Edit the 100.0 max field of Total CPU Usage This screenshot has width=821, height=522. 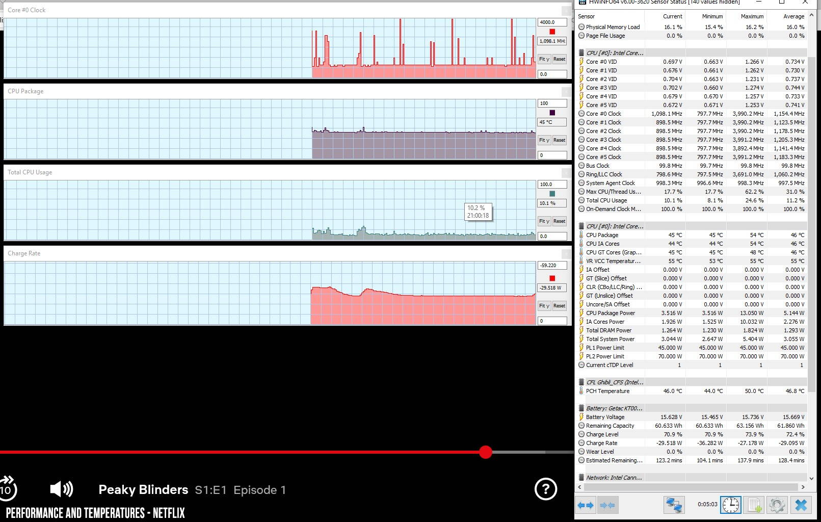coord(552,185)
